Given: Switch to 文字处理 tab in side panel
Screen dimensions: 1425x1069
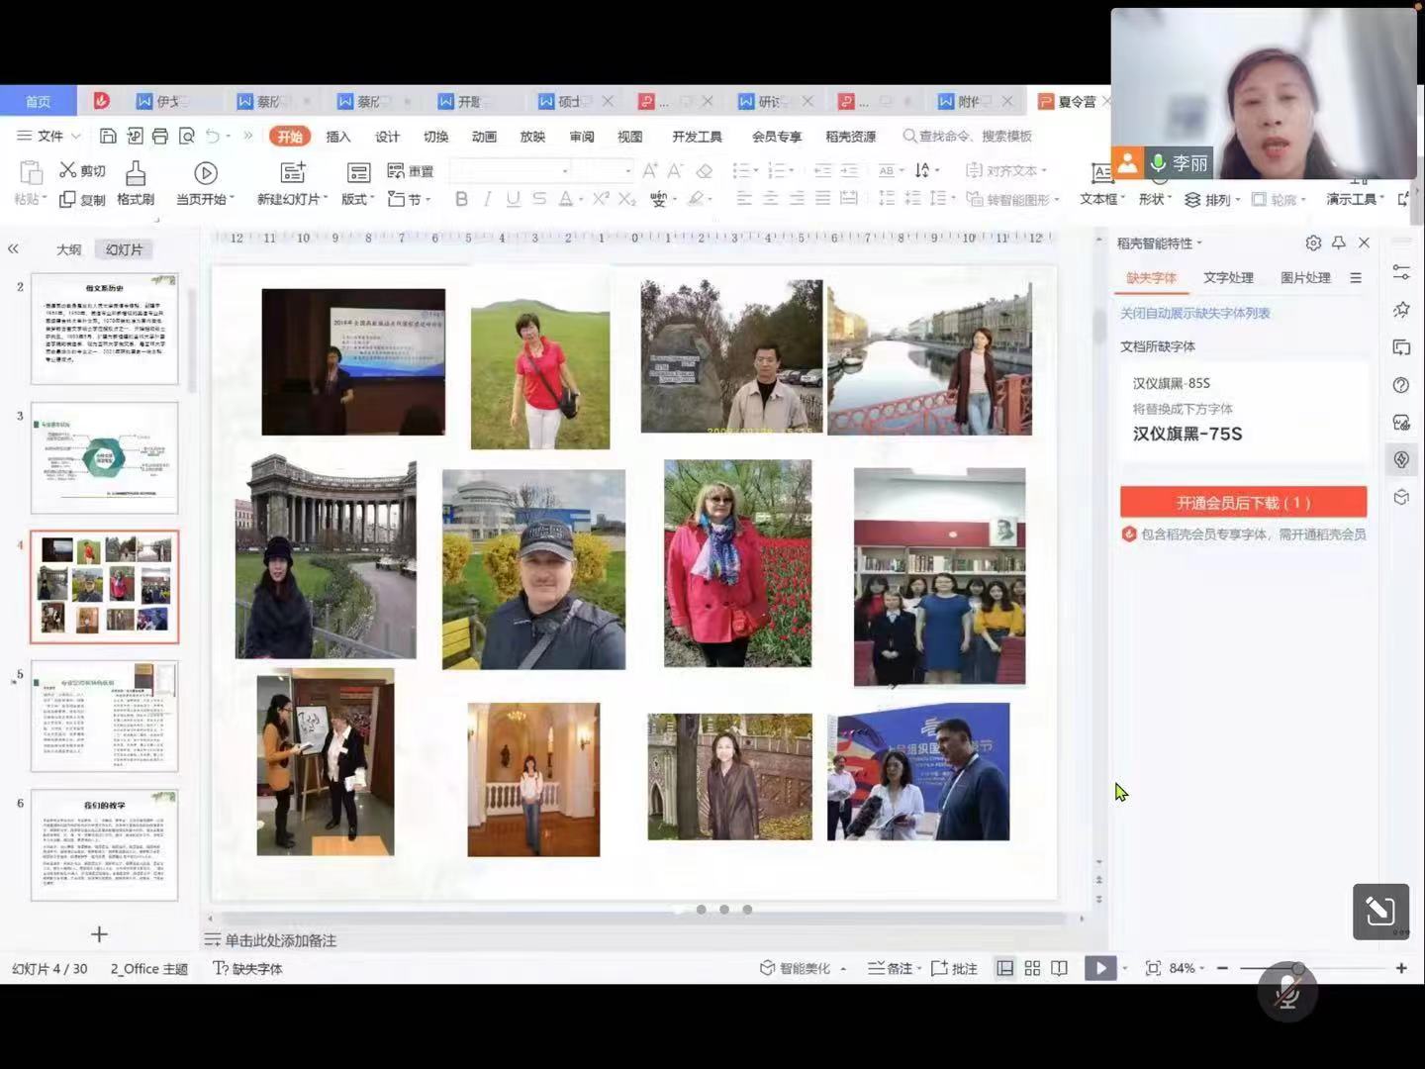Looking at the screenshot, I should pyautogui.click(x=1228, y=278).
